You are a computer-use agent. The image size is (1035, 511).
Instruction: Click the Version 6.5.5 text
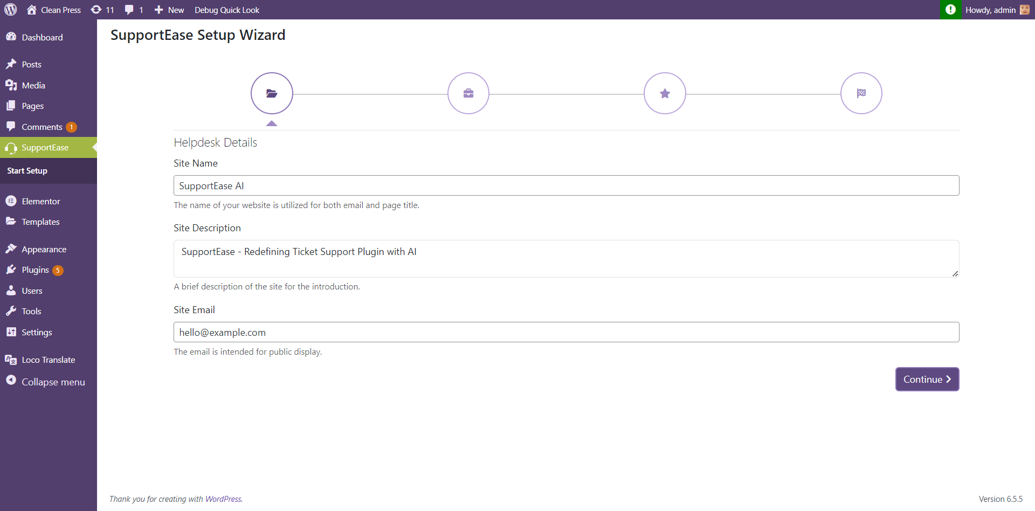point(1000,499)
